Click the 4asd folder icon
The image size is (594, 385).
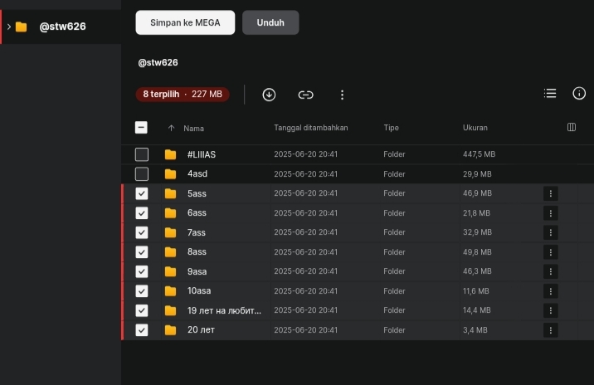pyautogui.click(x=170, y=174)
